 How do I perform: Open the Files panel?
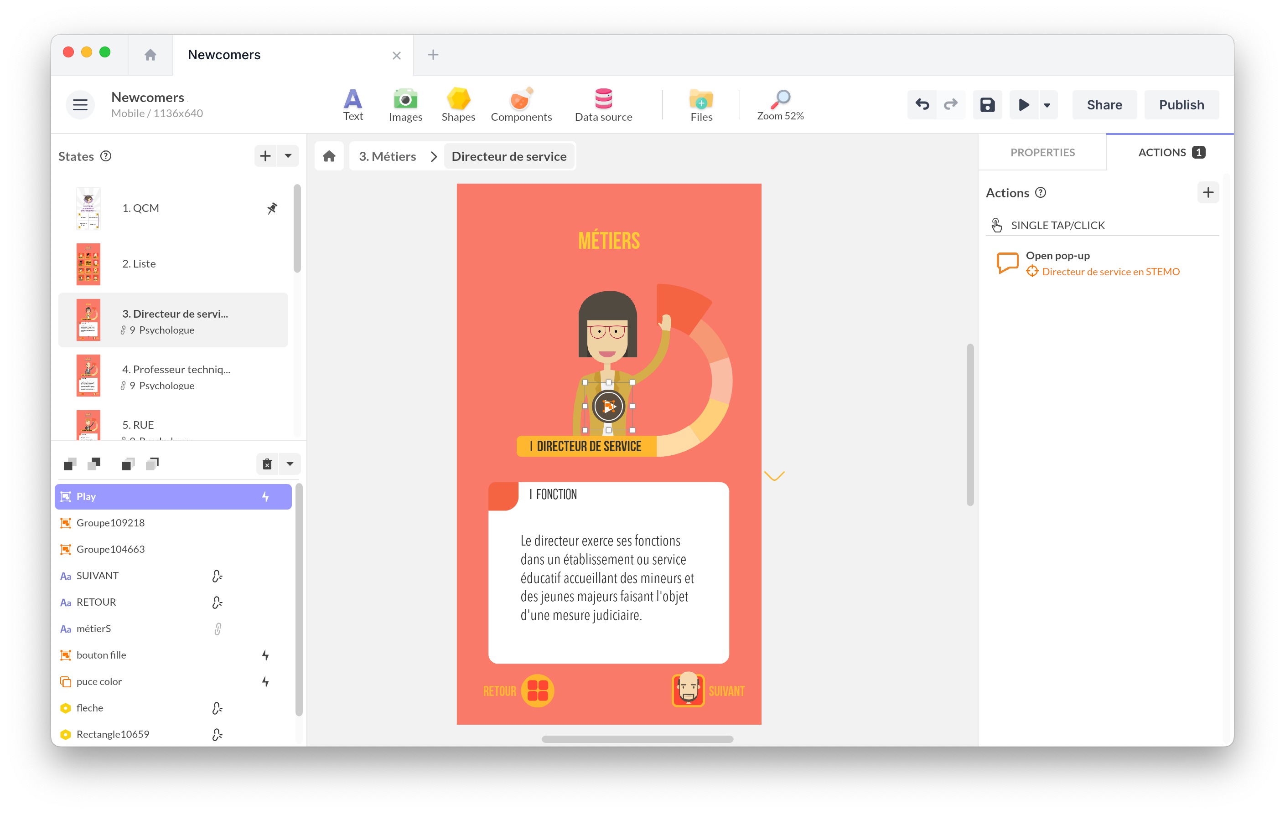pyautogui.click(x=701, y=104)
